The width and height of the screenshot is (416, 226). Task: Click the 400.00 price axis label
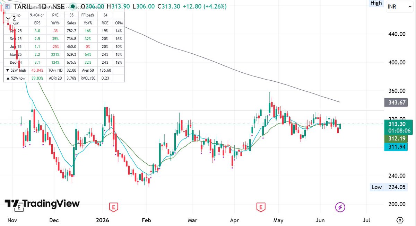[397, 63]
